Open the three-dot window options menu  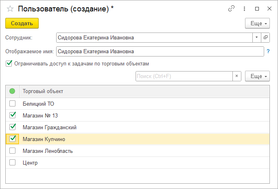click(x=244, y=9)
